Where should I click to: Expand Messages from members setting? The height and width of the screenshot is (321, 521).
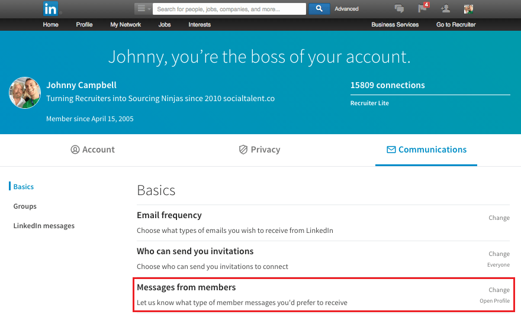pos(323,295)
